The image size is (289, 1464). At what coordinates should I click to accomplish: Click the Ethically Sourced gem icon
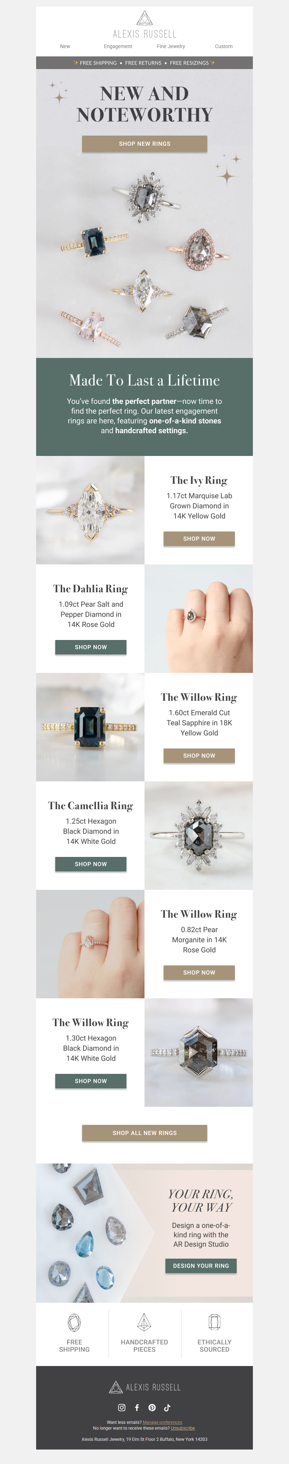pyautogui.click(x=215, y=1322)
